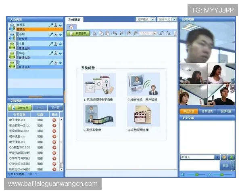Image resolution: width=242 pixels, height=194 pixels.
Task: Open the home tab icon below 在线课堂
Action: click(71, 27)
